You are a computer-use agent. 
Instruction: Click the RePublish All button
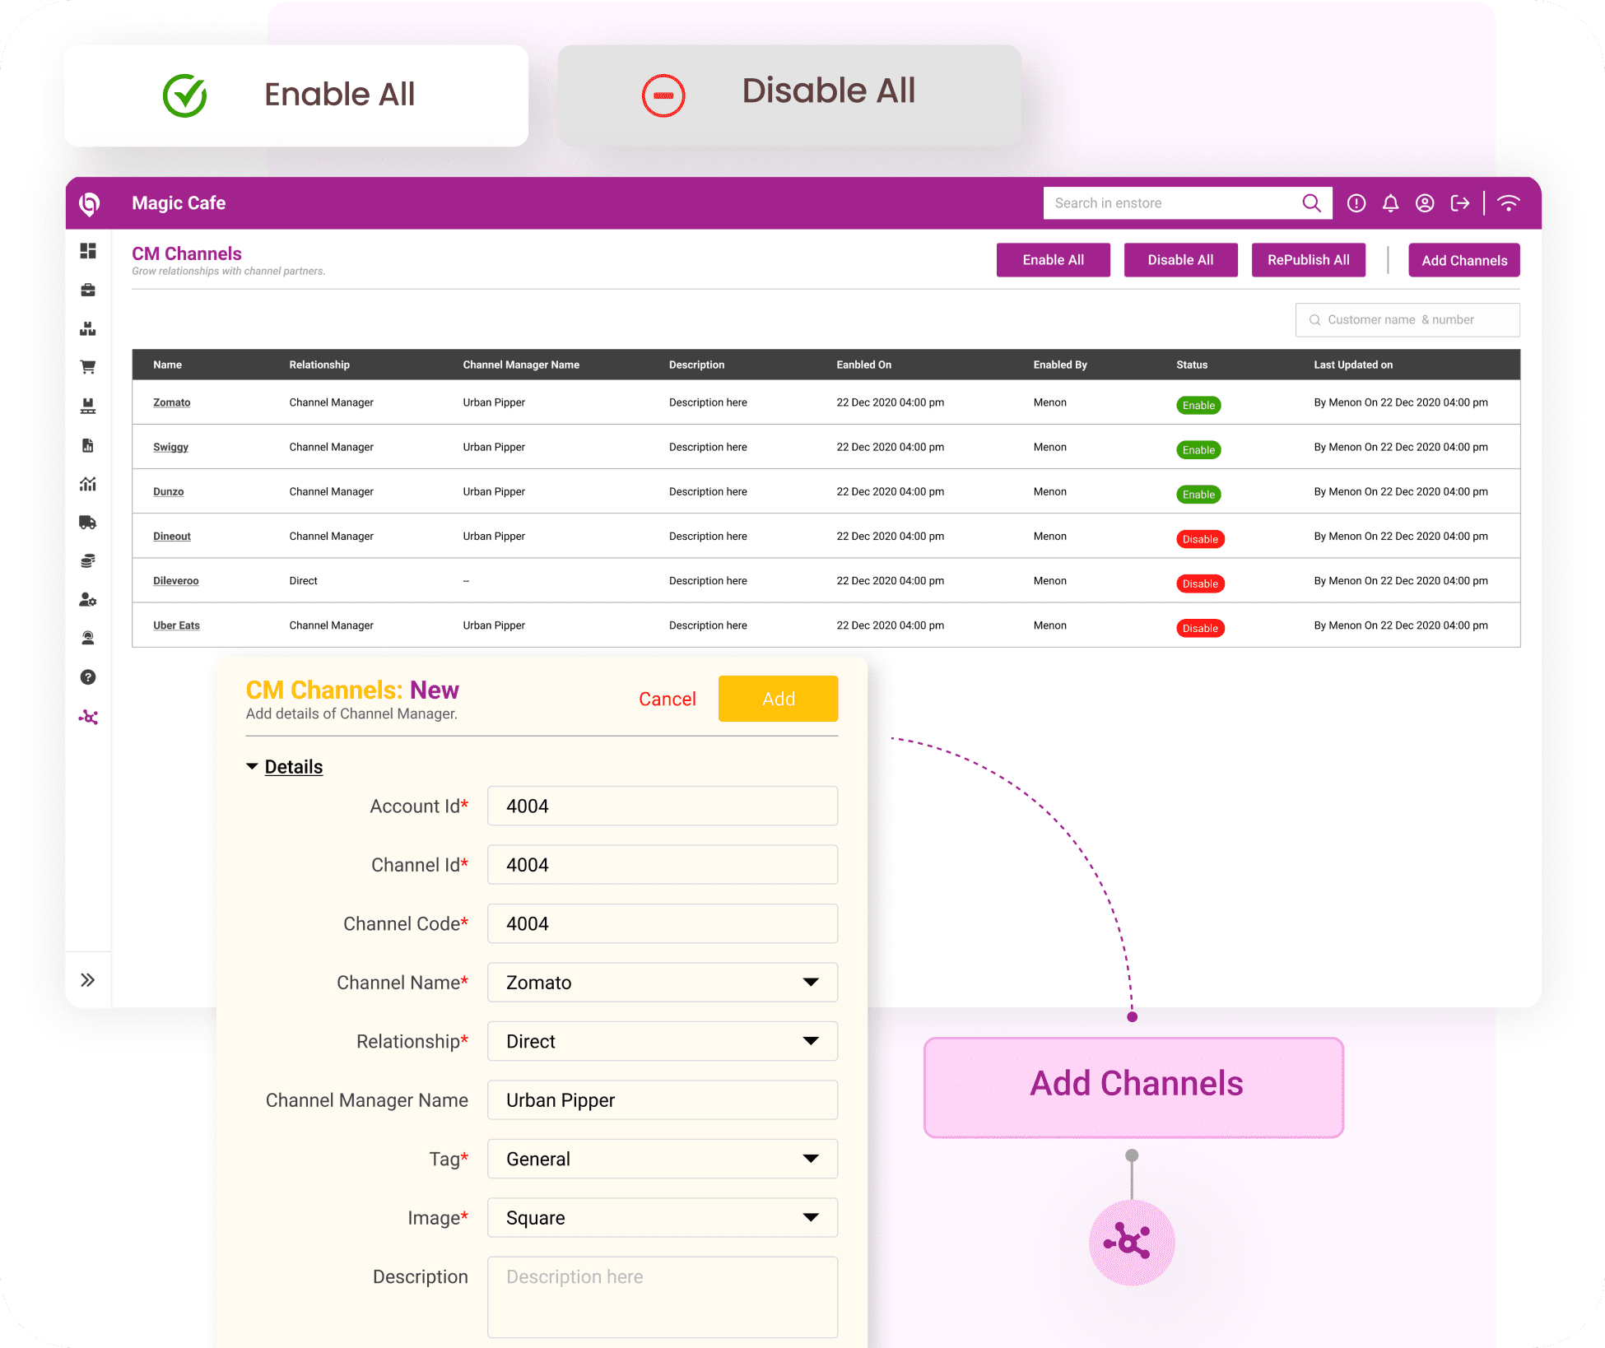point(1308,260)
